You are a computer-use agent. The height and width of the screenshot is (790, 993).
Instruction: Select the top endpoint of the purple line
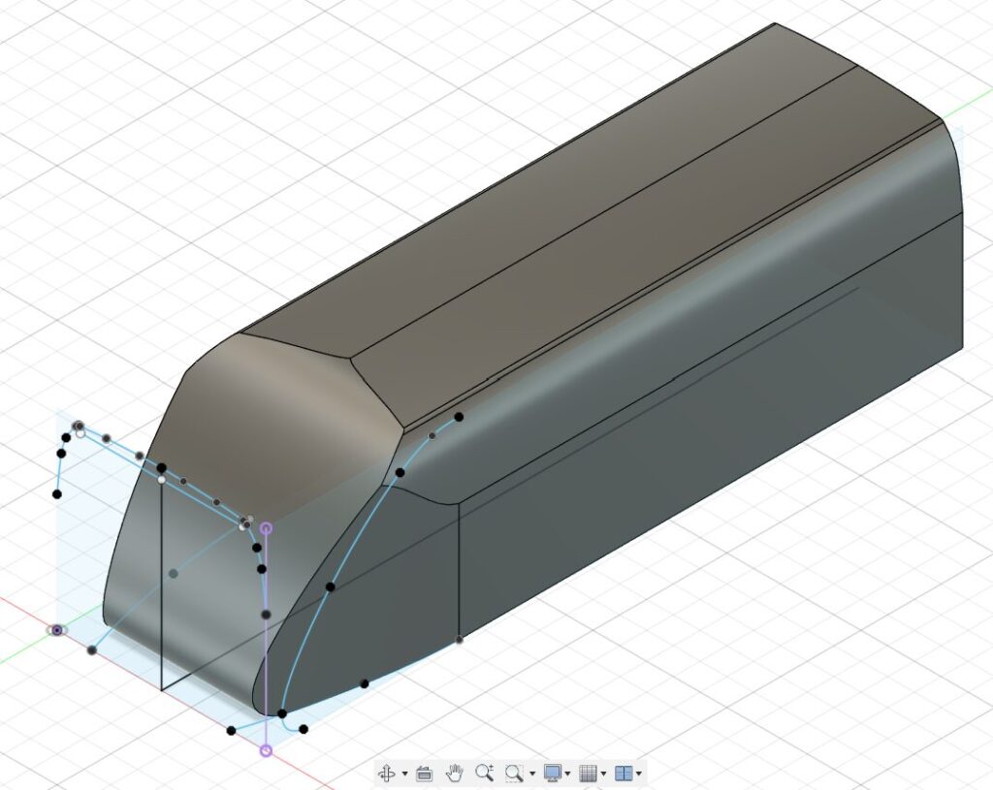267,528
